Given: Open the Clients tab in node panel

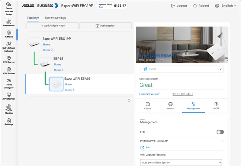Looking at the screenshot, I should click(148, 106).
